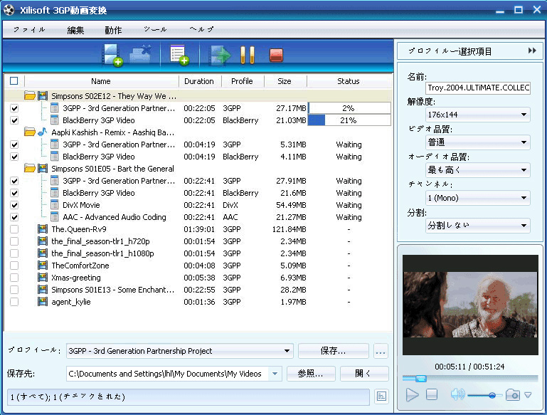Take a snapshot with the camera icon
547x415 pixels.
(513, 395)
